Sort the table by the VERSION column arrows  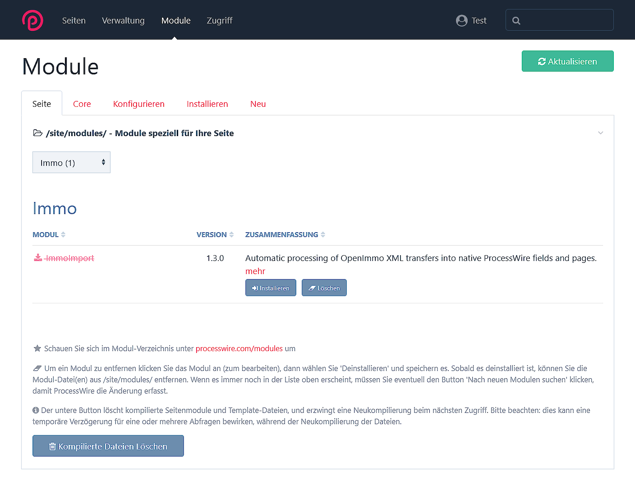[231, 234]
